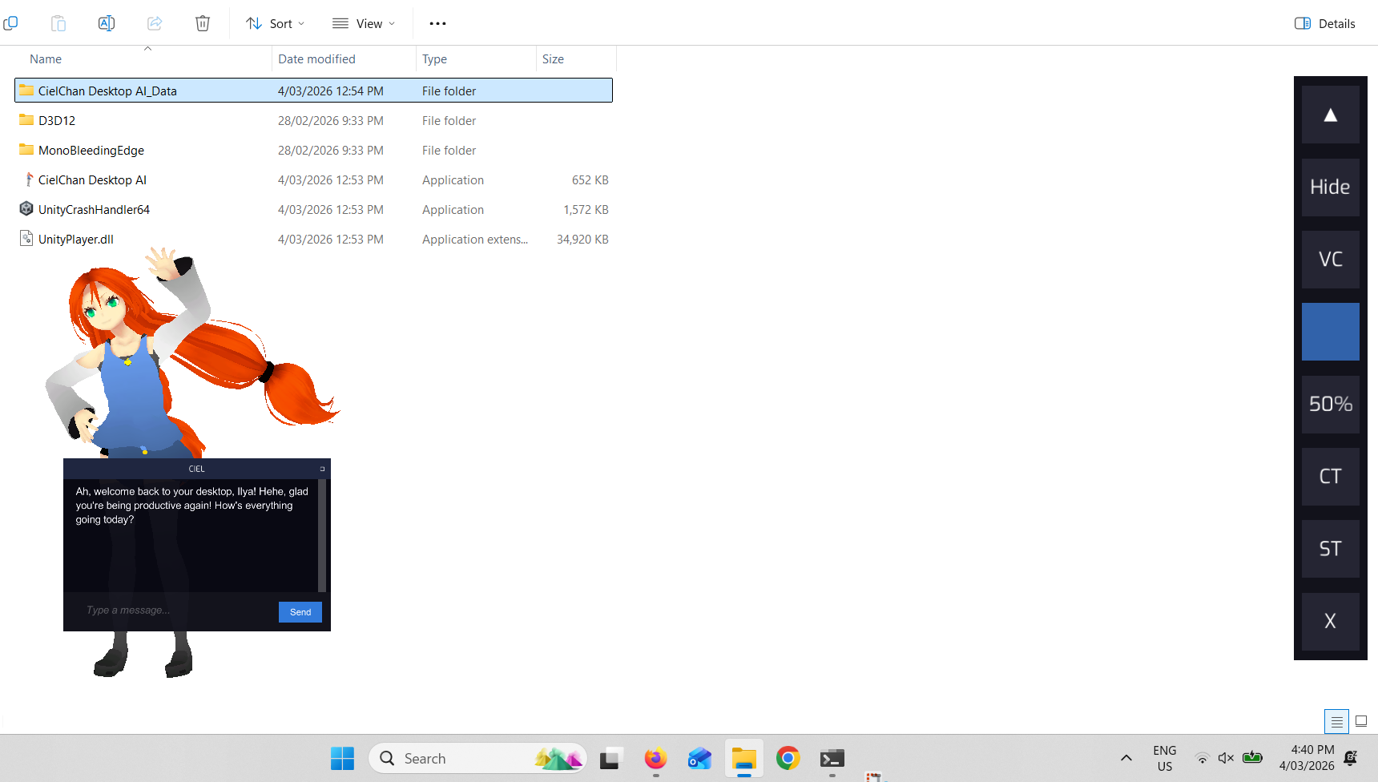
Task: Open Google Chrome from the taskbar
Action: tap(788, 758)
